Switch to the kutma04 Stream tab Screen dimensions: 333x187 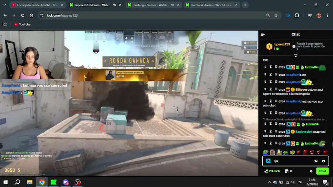211,5
